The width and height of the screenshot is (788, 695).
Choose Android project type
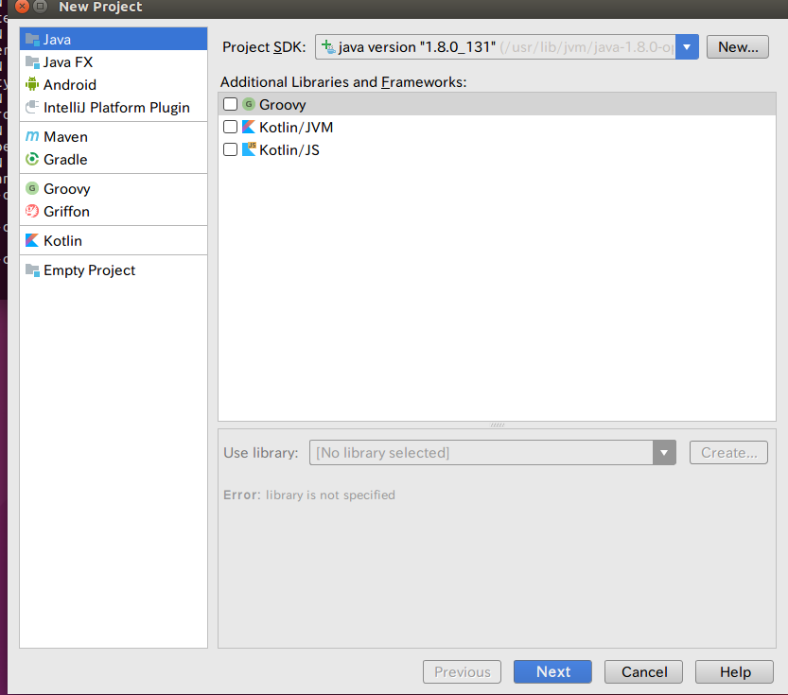(x=114, y=84)
